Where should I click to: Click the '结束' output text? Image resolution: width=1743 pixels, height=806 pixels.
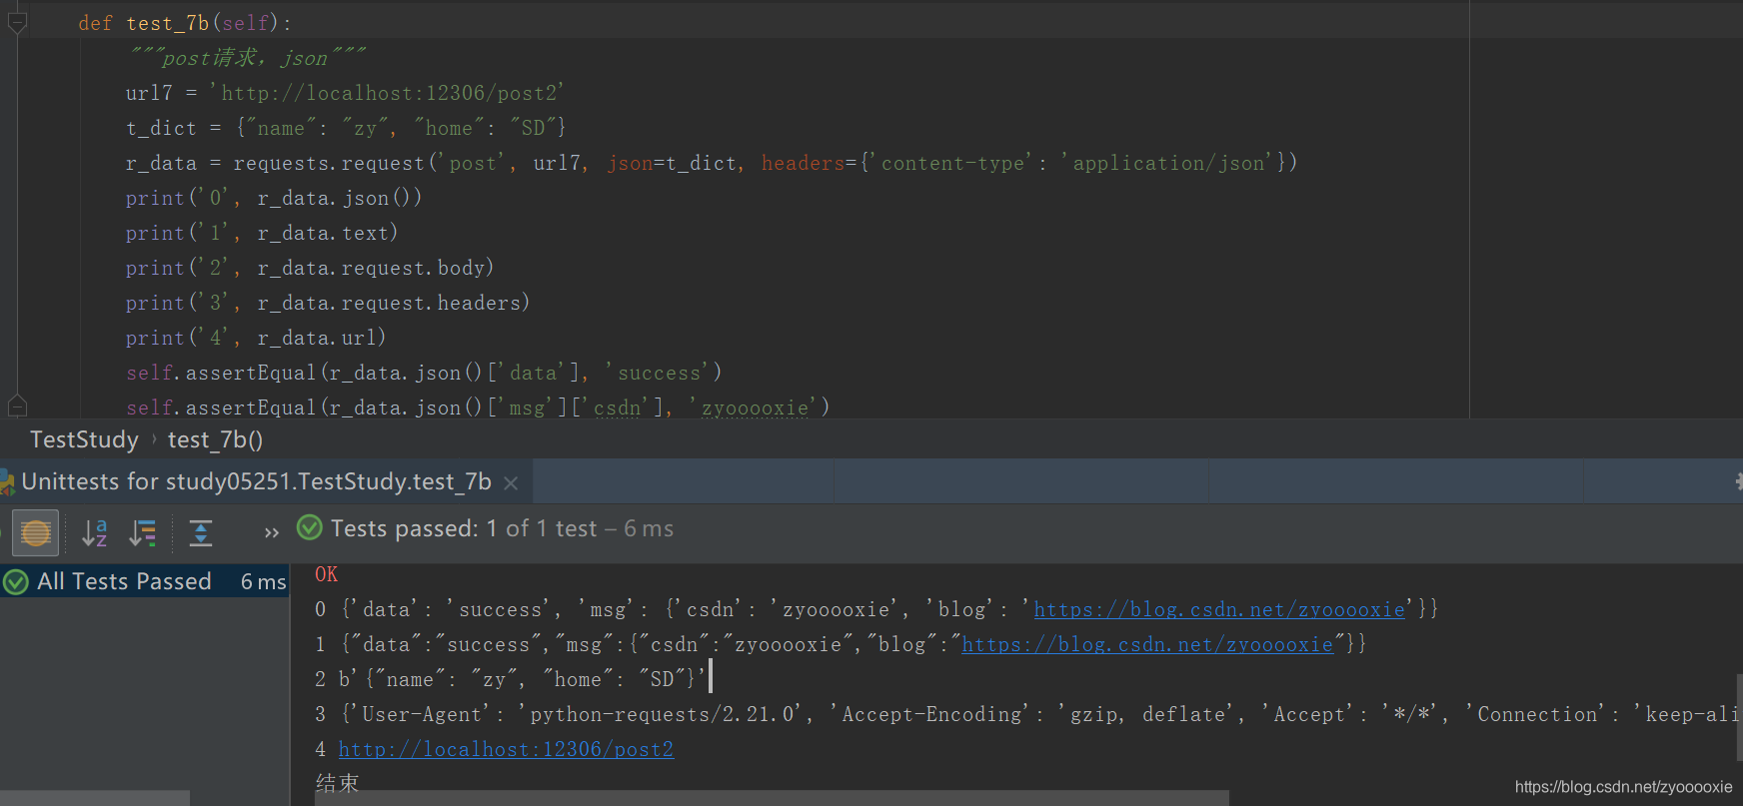[337, 783]
